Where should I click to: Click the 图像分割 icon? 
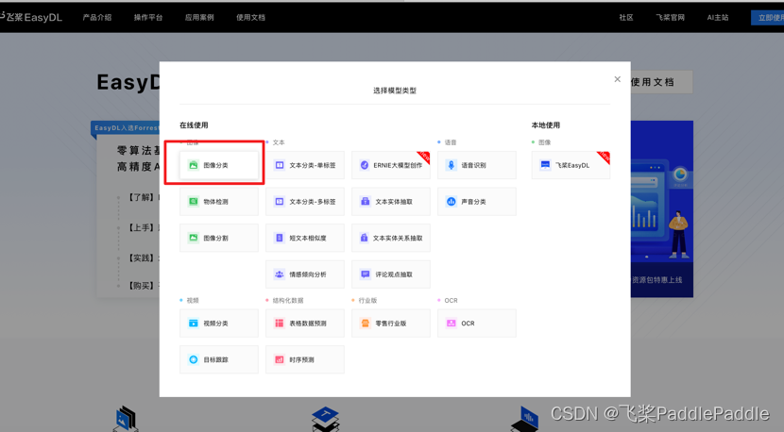193,239
